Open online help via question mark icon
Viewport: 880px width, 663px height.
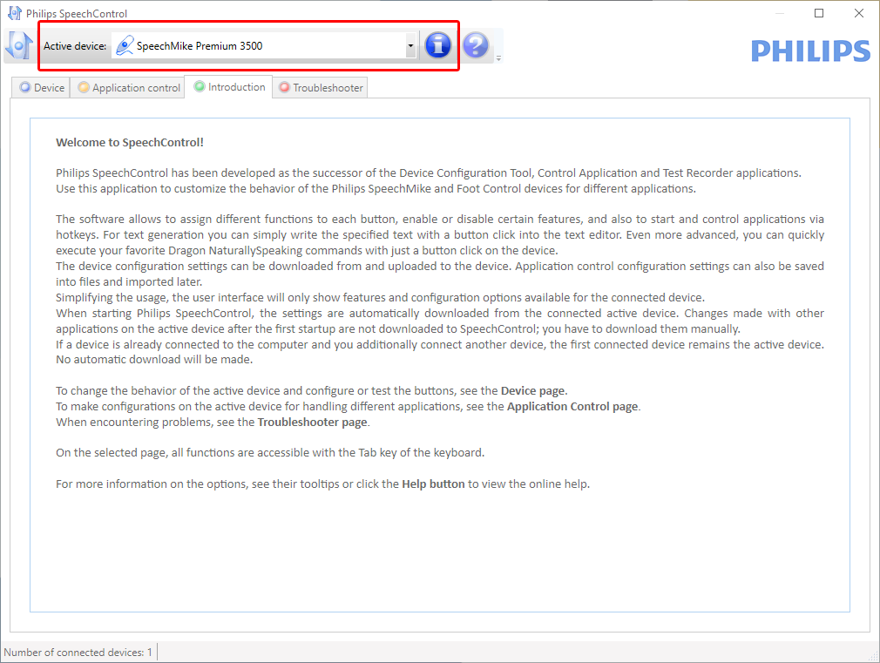pyautogui.click(x=476, y=45)
